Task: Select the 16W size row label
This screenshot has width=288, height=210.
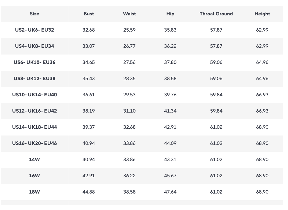Action: coord(34,176)
